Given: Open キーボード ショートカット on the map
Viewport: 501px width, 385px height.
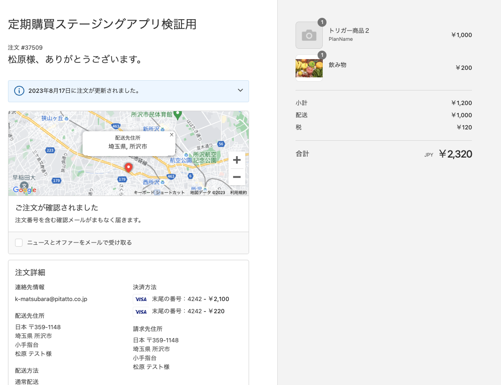Looking at the screenshot, I should point(159,192).
